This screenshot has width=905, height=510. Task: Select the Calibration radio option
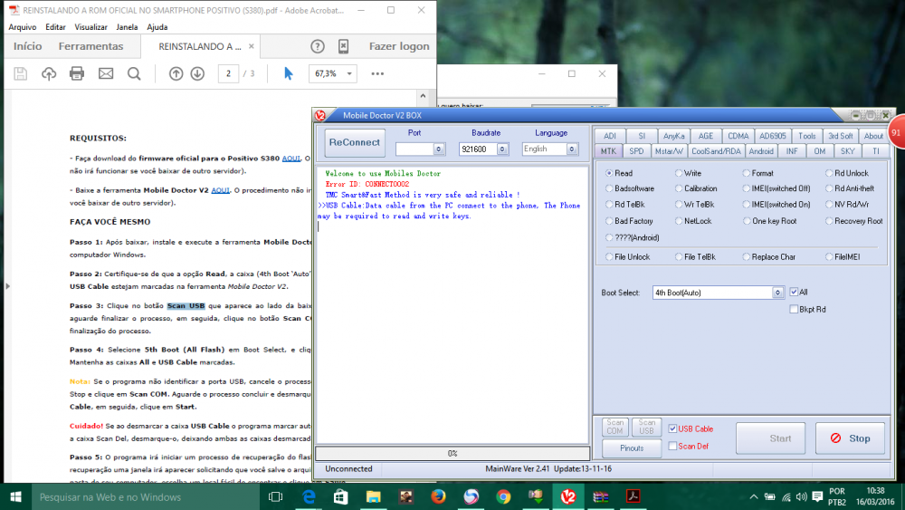[696, 188]
